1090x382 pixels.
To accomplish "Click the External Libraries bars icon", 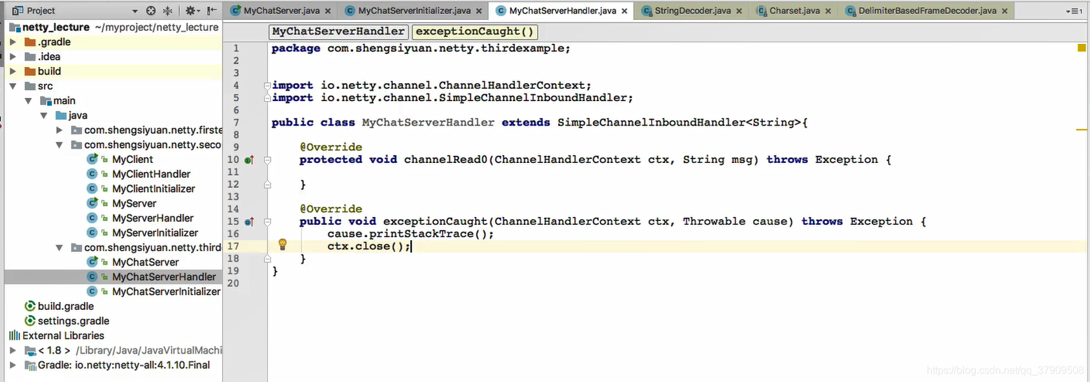I will (14, 336).
